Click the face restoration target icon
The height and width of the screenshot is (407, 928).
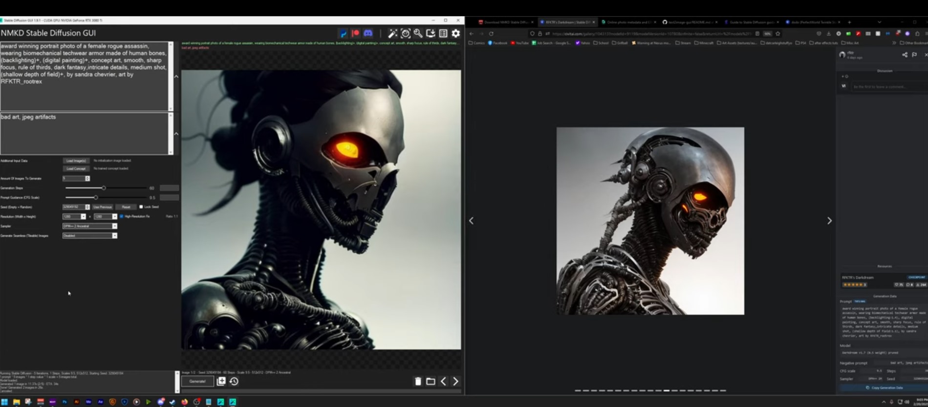click(406, 33)
